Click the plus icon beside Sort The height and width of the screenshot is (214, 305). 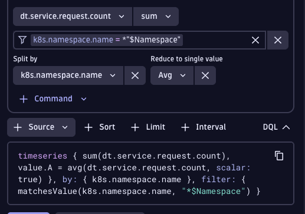pyautogui.click(x=88, y=127)
